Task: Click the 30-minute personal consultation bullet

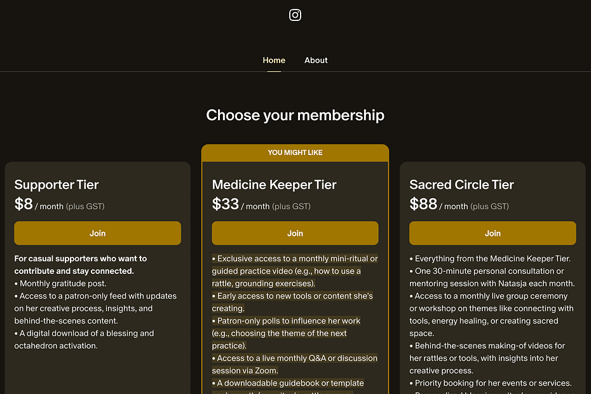Action: tap(492, 277)
